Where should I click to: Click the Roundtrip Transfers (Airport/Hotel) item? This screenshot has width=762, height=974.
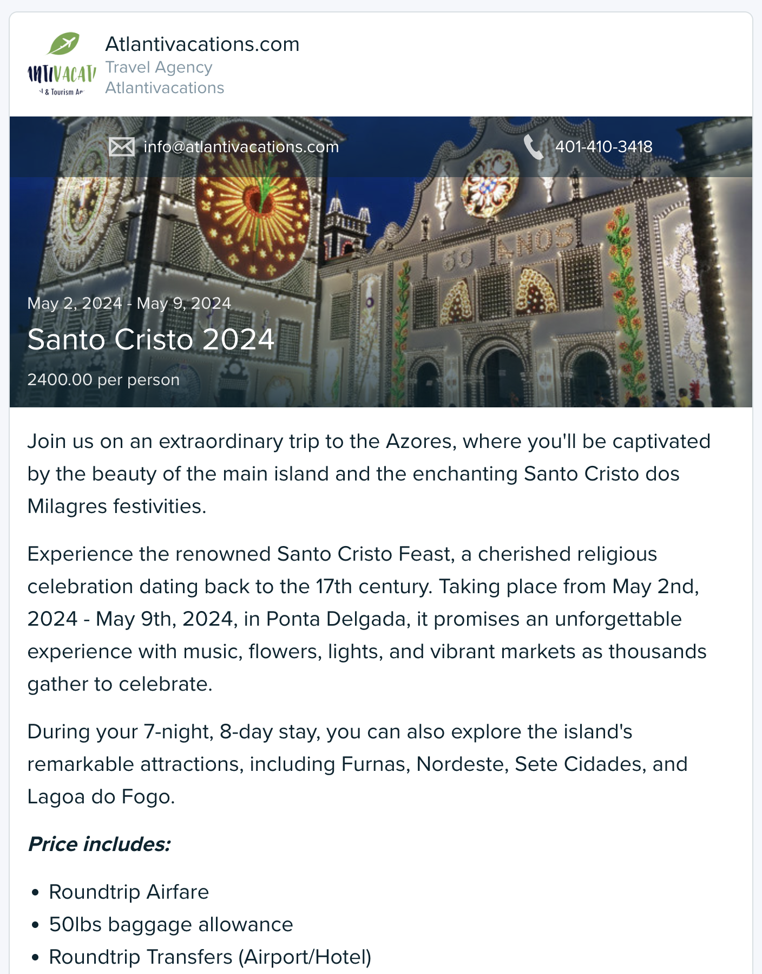pos(210,957)
